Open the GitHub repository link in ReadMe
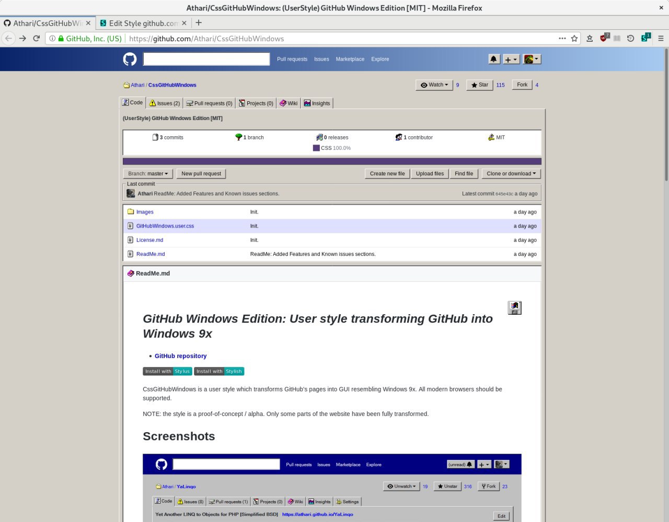This screenshot has height=522, width=669. 180,356
